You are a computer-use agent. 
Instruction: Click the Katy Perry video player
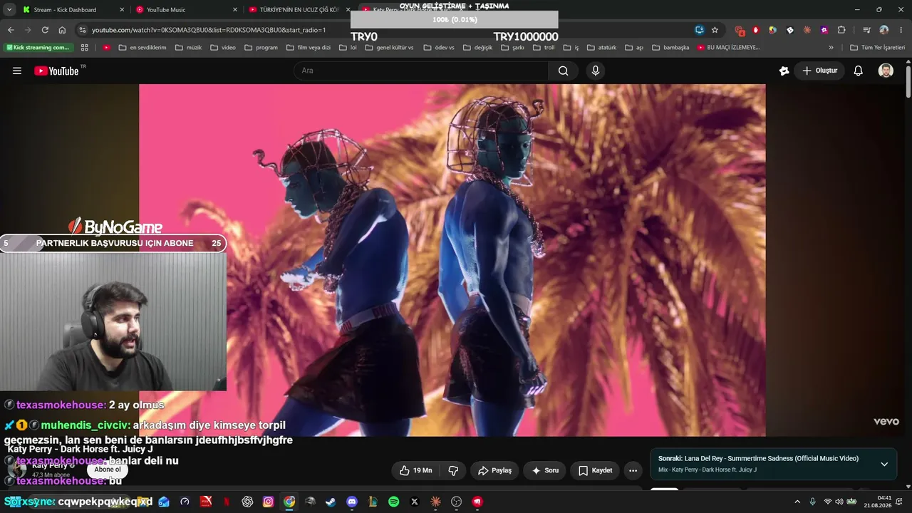(452, 260)
